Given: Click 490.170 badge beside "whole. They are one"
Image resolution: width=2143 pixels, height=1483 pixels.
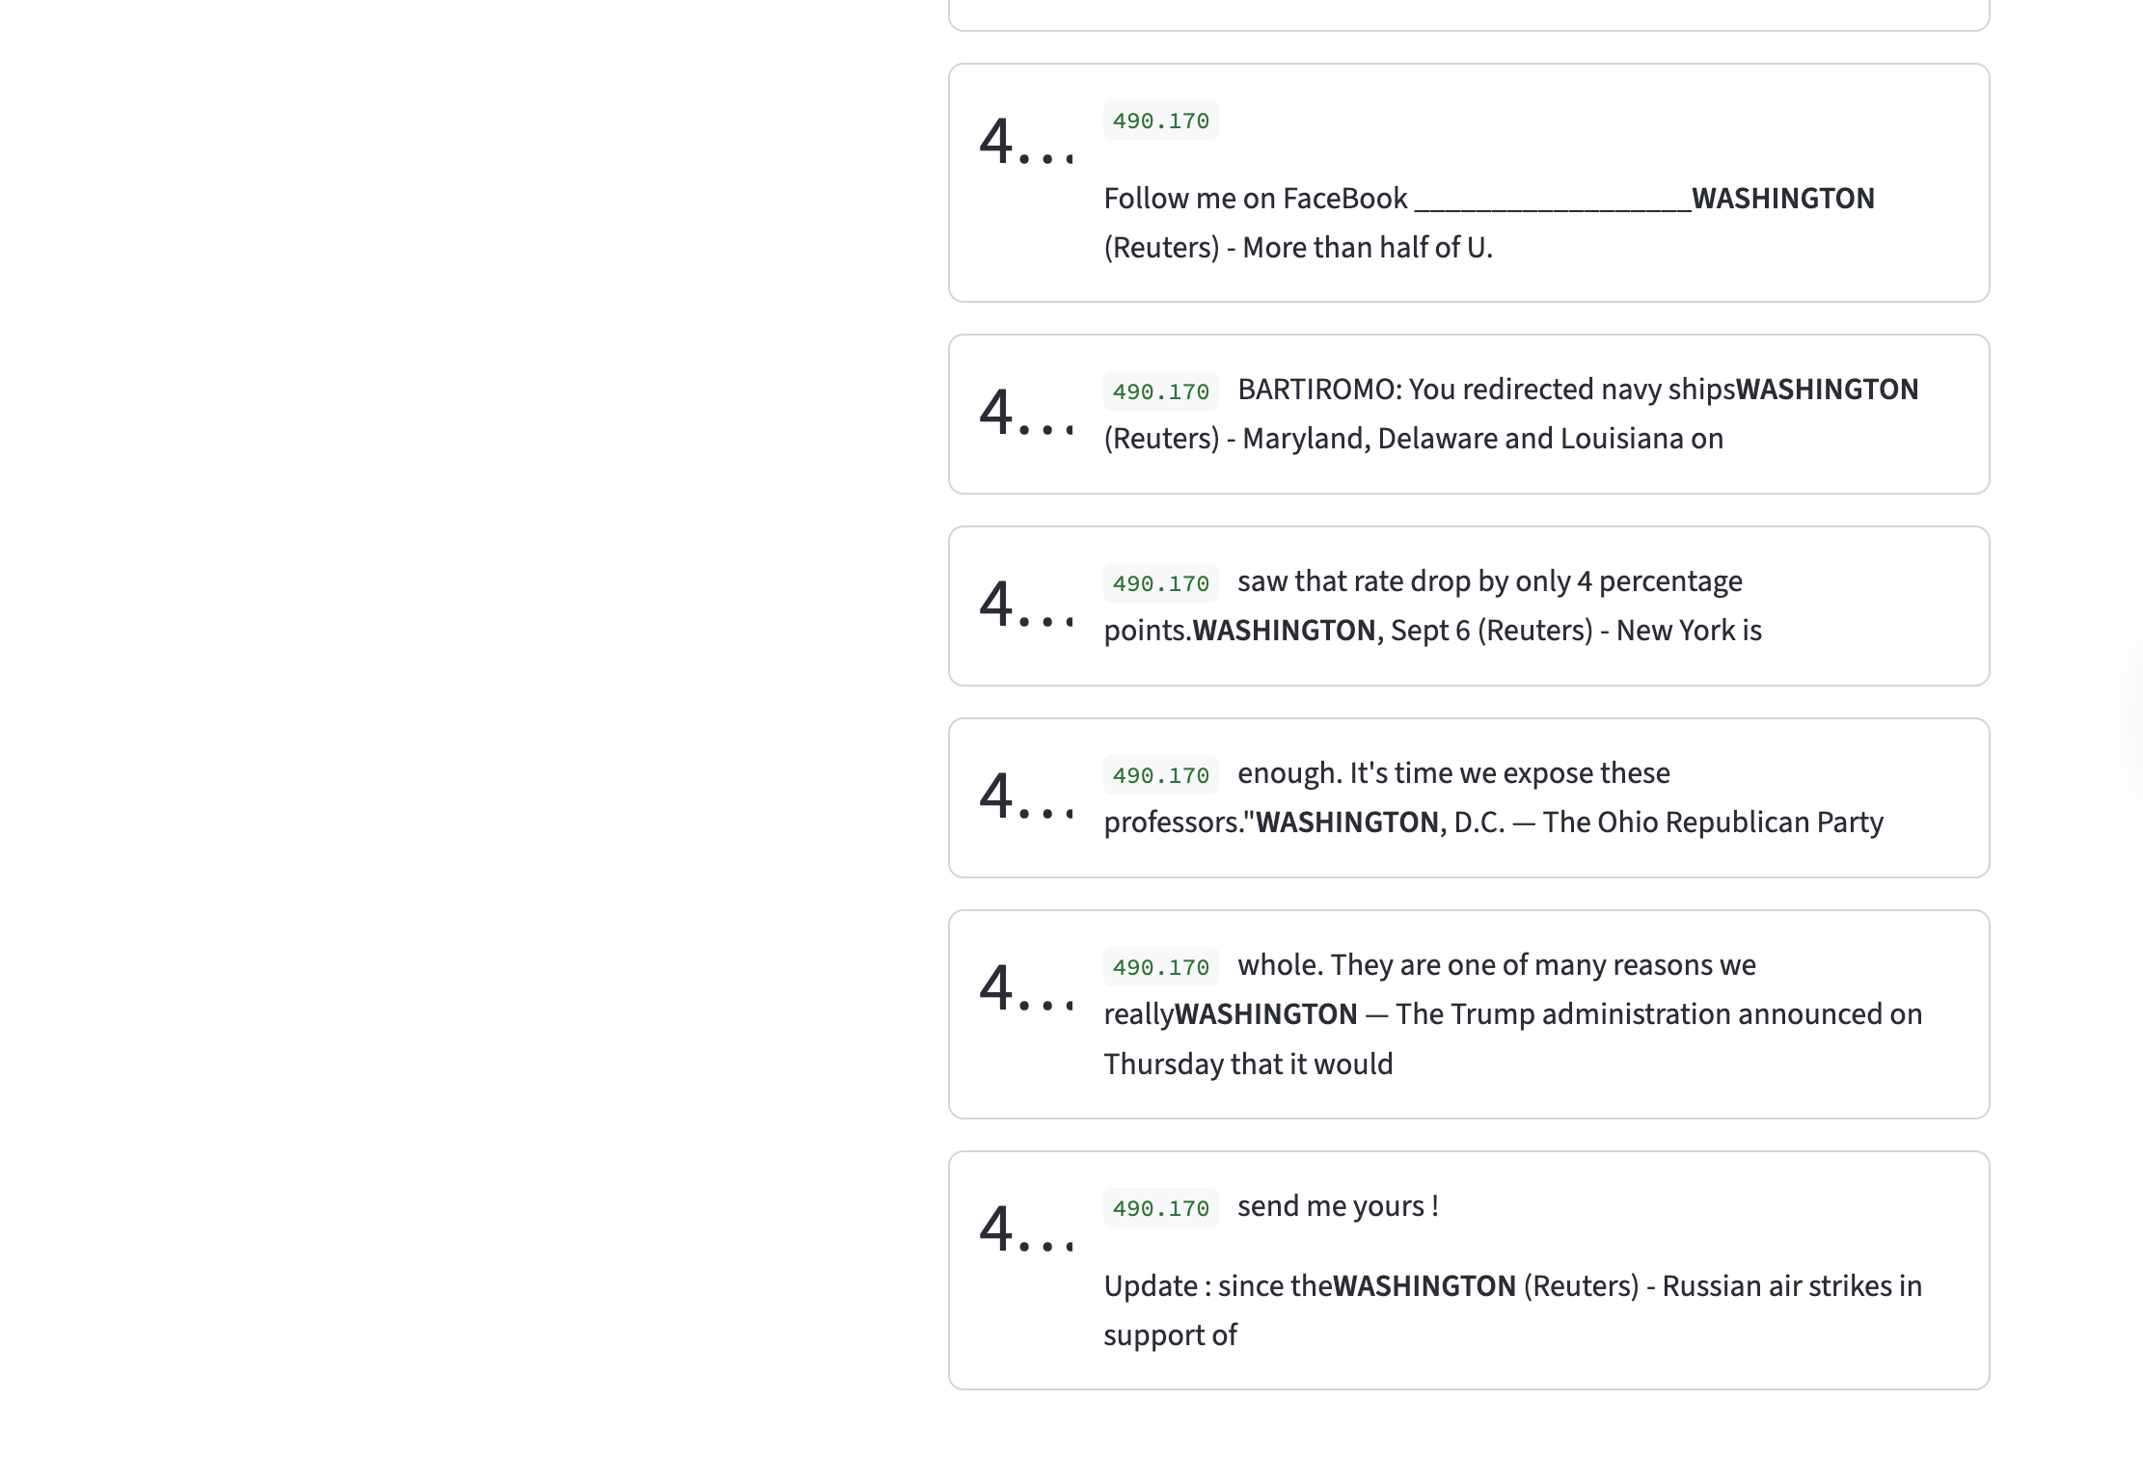Looking at the screenshot, I should 1160,968.
